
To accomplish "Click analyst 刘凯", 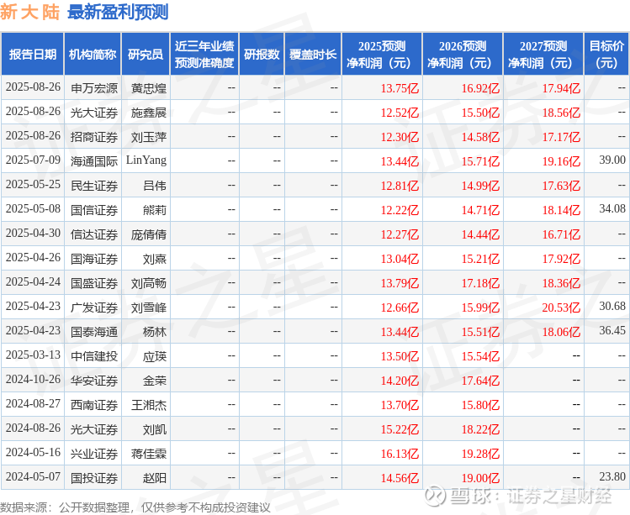I will tap(155, 429).
